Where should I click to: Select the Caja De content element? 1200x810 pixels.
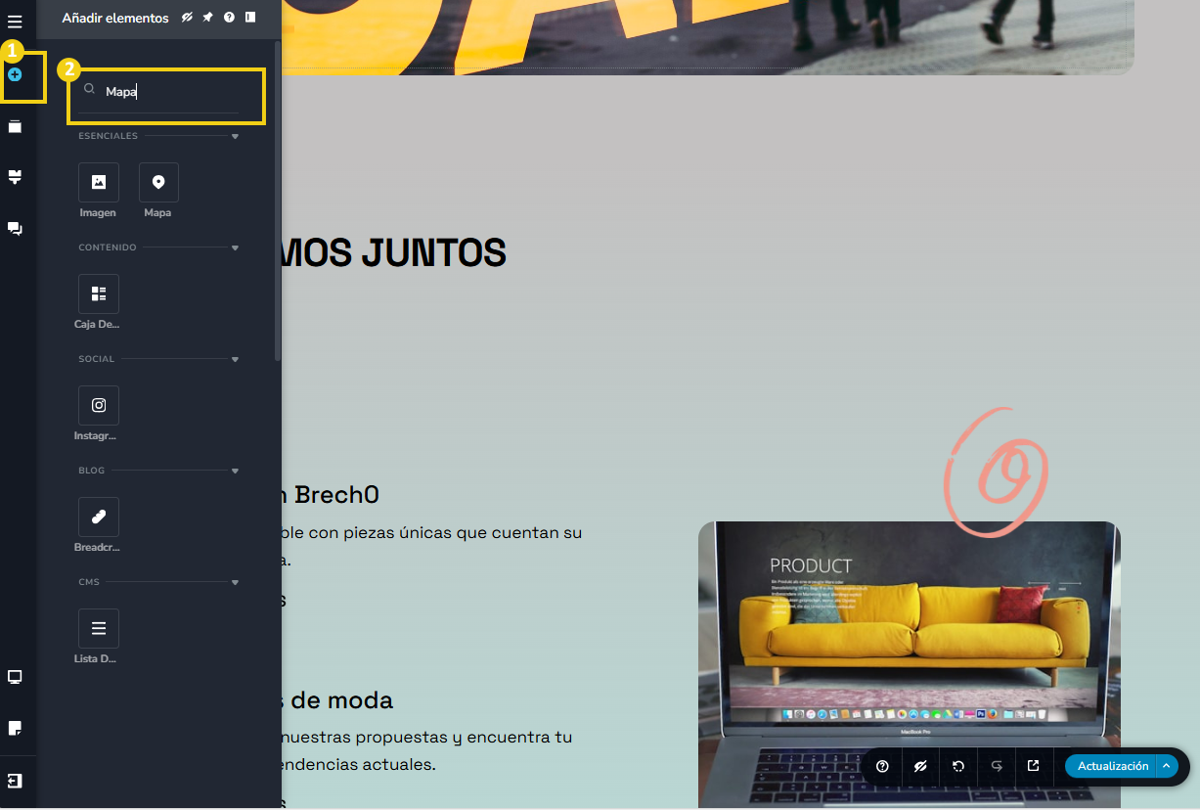pos(99,294)
